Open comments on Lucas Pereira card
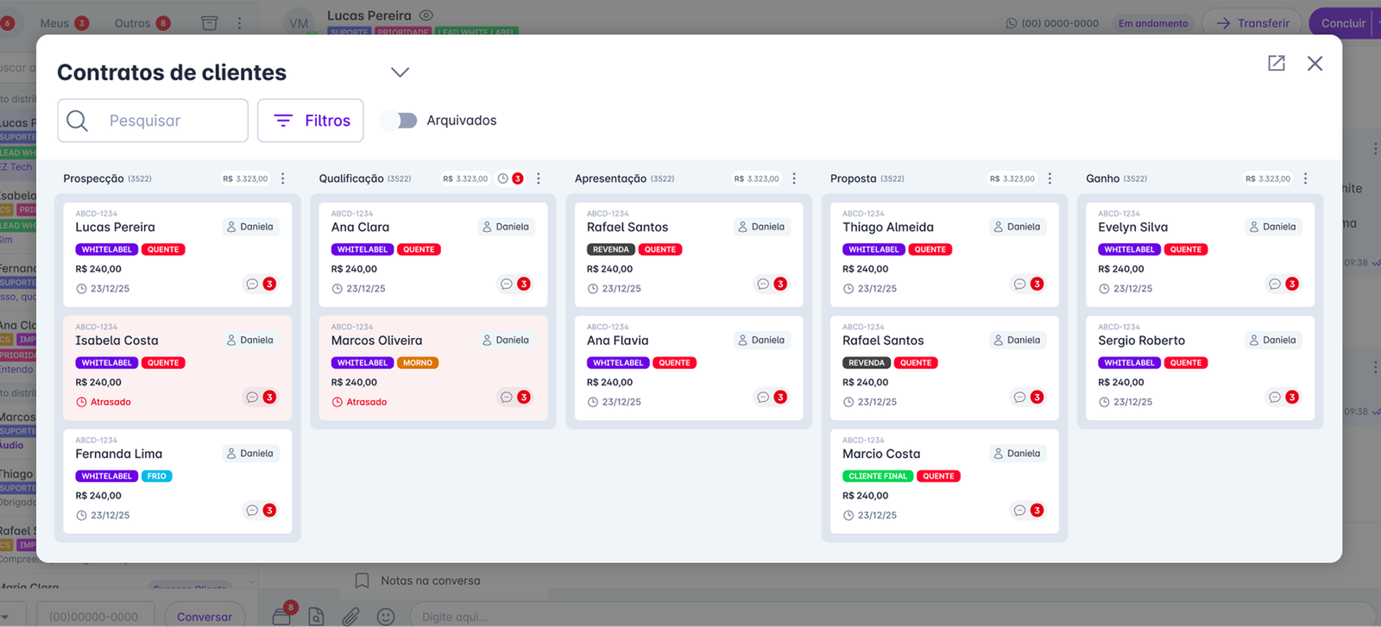This screenshot has height=627, width=1381. (252, 284)
